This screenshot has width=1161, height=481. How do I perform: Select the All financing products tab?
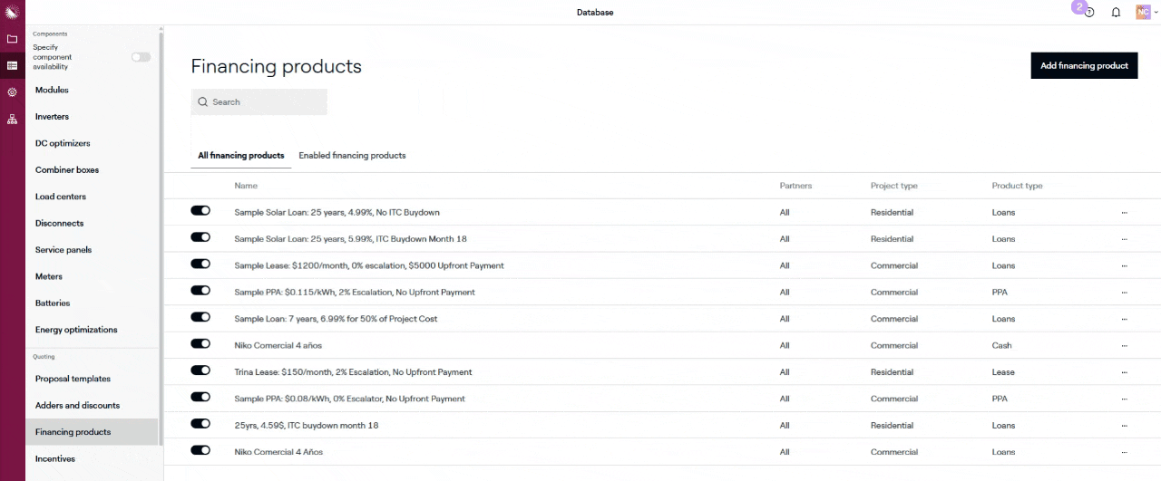241,156
